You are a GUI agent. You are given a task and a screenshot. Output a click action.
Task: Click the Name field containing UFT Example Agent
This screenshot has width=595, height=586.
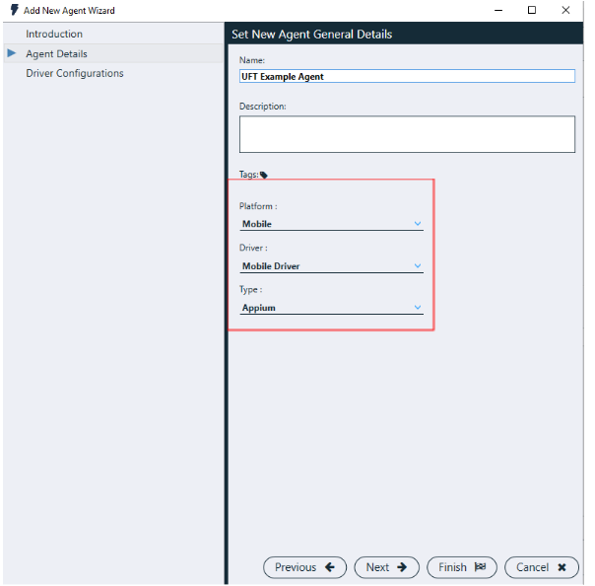click(406, 76)
